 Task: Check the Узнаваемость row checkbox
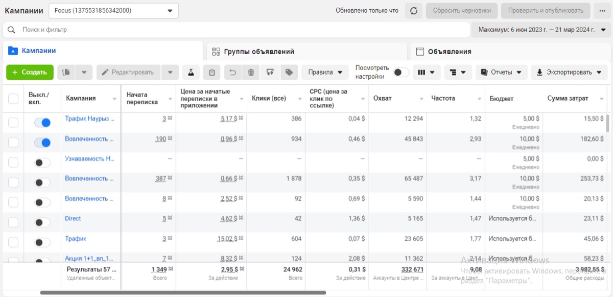pyautogui.click(x=13, y=162)
